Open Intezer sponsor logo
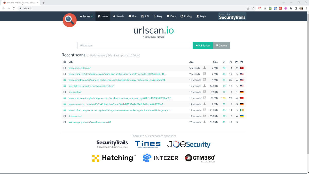Image resolution: width=309 pixels, height=174 pixels. coord(160,158)
